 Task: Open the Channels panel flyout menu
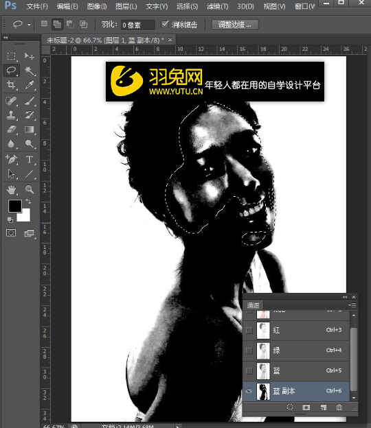pos(353,305)
